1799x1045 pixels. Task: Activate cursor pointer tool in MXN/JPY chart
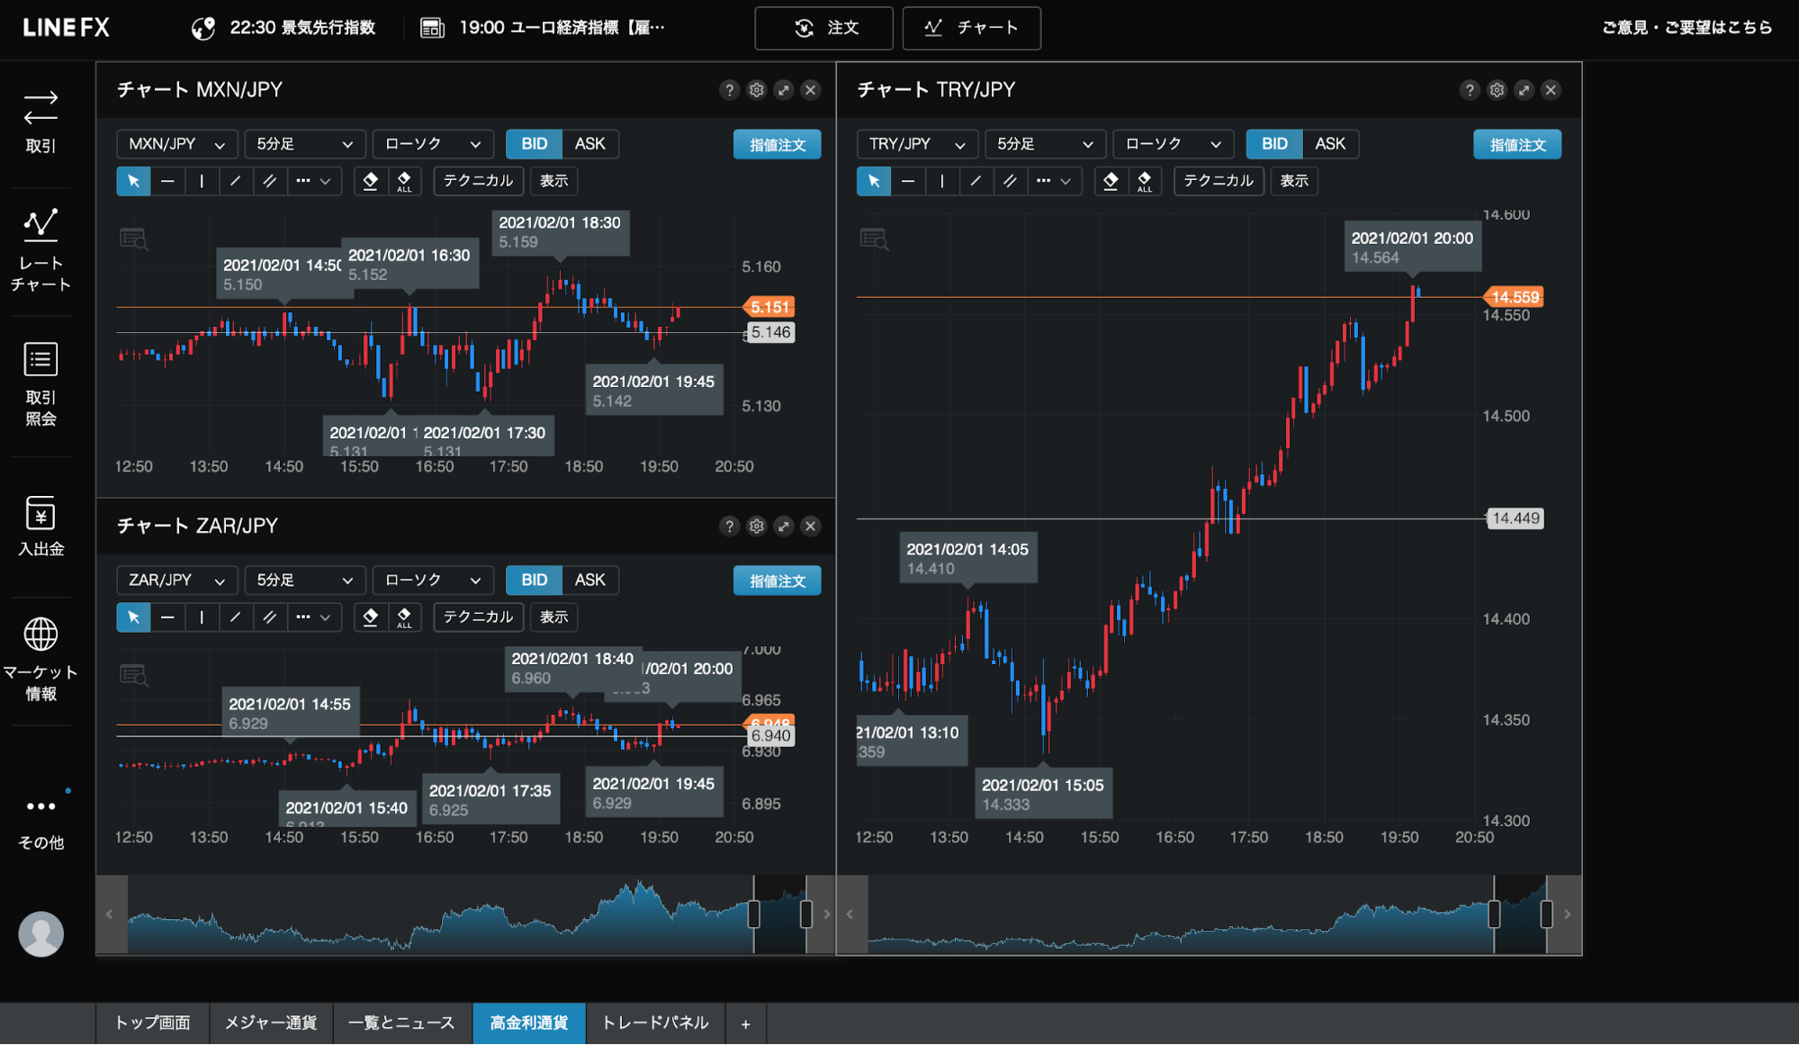[133, 181]
